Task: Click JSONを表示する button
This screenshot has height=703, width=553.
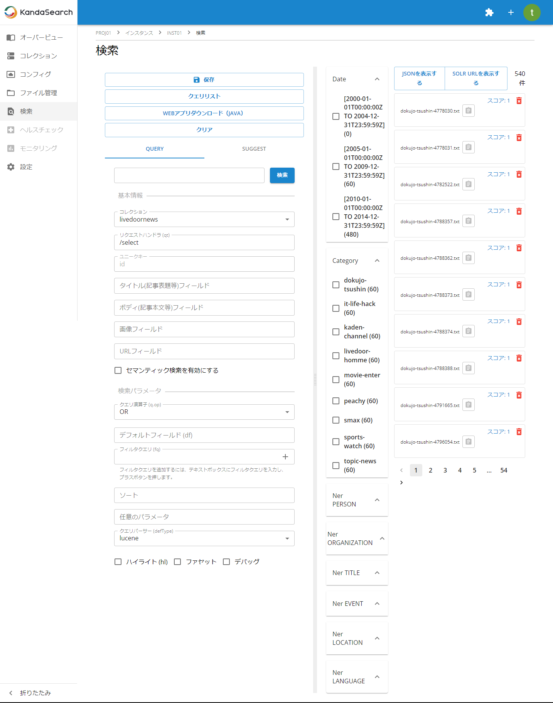Action: click(x=420, y=78)
